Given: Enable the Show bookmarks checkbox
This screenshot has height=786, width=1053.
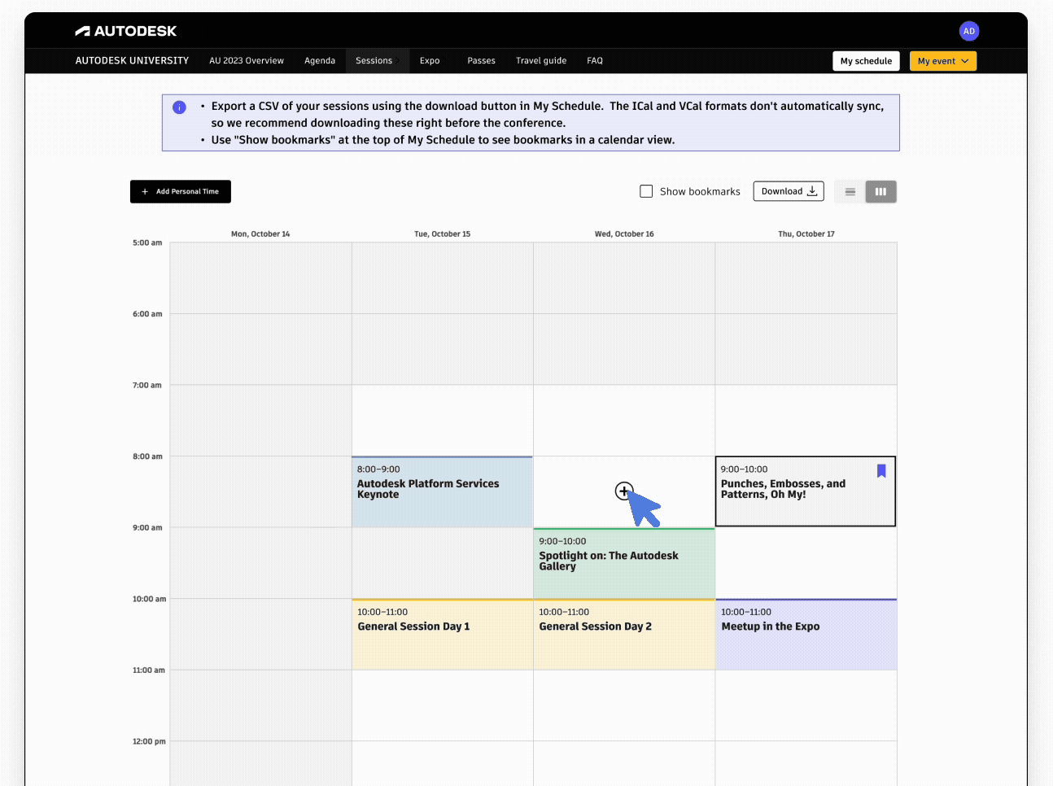Looking at the screenshot, I should point(646,191).
